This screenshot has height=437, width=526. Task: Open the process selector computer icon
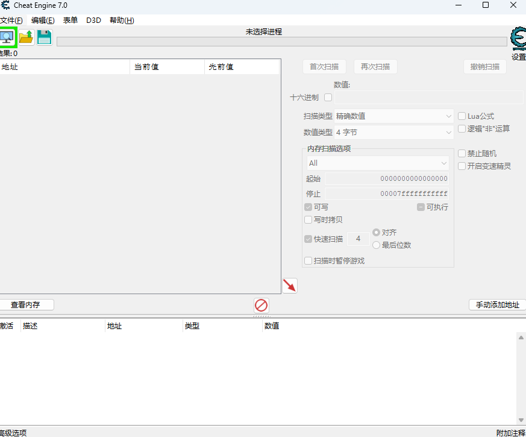click(7, 37)
